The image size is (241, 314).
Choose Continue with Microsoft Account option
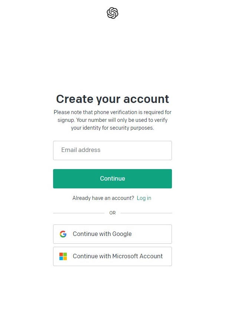click(x=113, y=256)
